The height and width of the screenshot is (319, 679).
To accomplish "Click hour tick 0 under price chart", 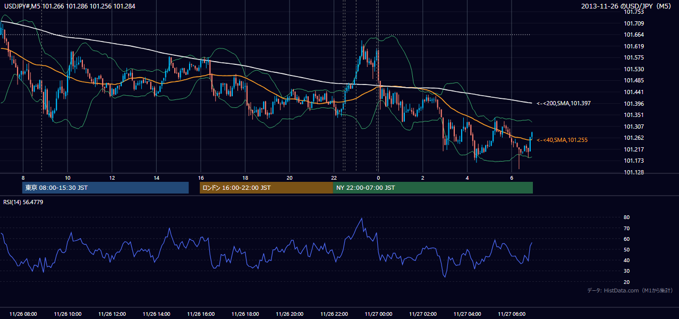I will coord(378,178).
